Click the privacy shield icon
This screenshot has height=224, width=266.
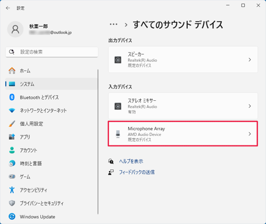(12, 203)
